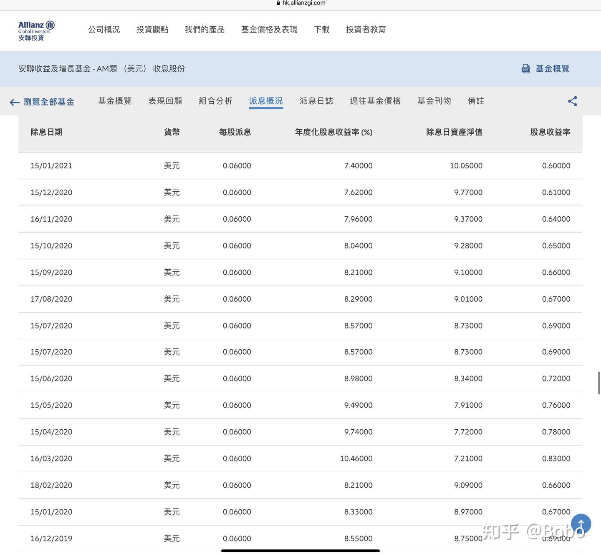Click the date 16/03/2020
This screenshot has width=601, height=556.
(x=51, y=459)
